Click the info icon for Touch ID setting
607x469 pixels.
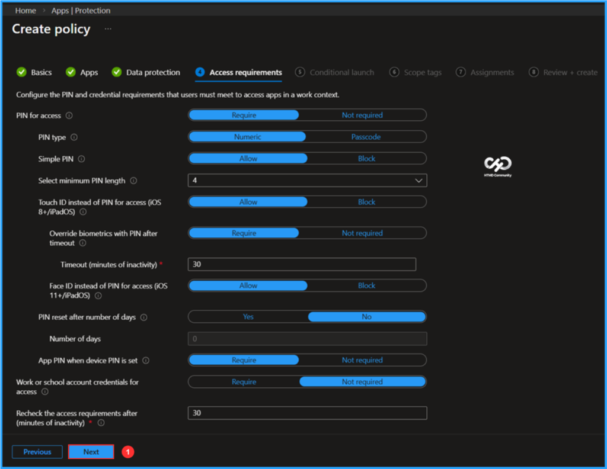(x=83, y=212)
